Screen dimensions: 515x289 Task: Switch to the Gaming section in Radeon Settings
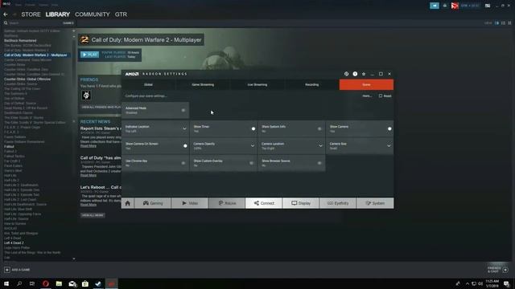pyautogui.click(x=153, y=203)
